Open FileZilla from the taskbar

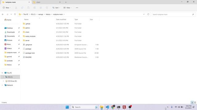click(x=124, y=107)
